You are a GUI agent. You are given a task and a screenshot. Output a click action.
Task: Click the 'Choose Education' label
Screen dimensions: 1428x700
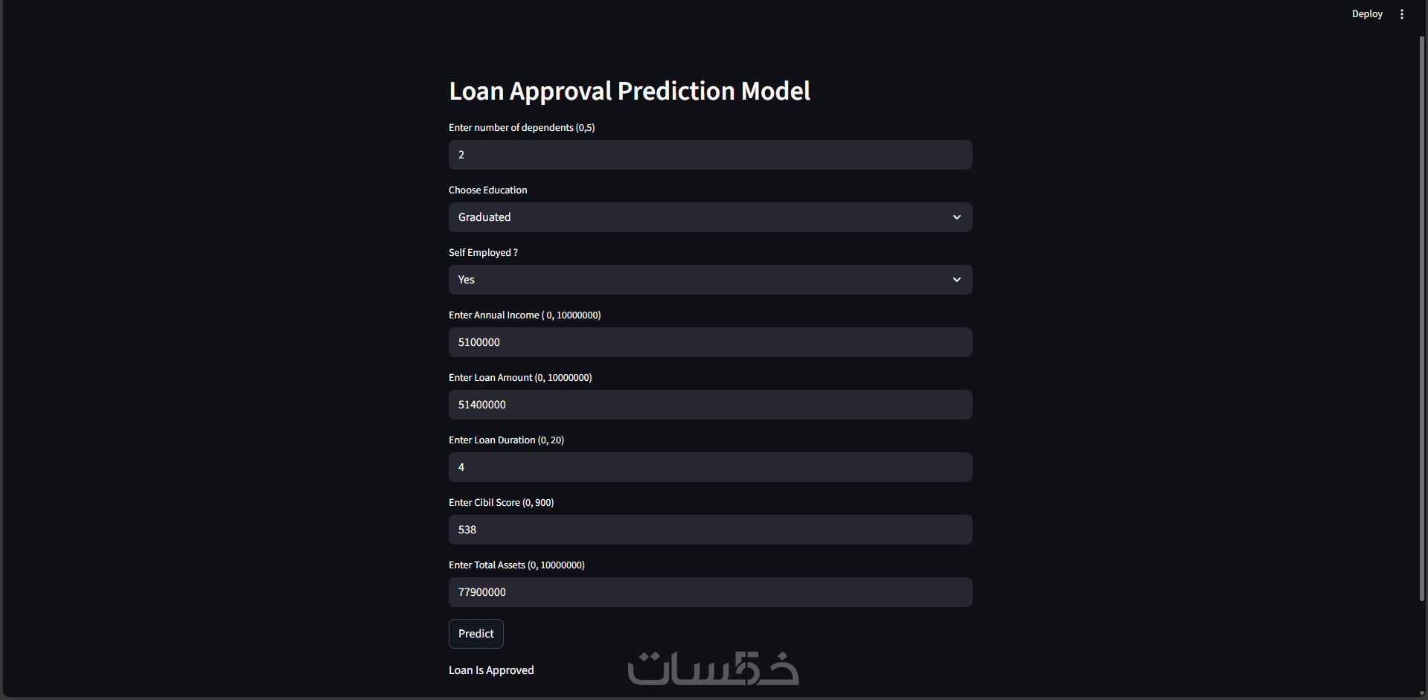(x=487, y=190)
